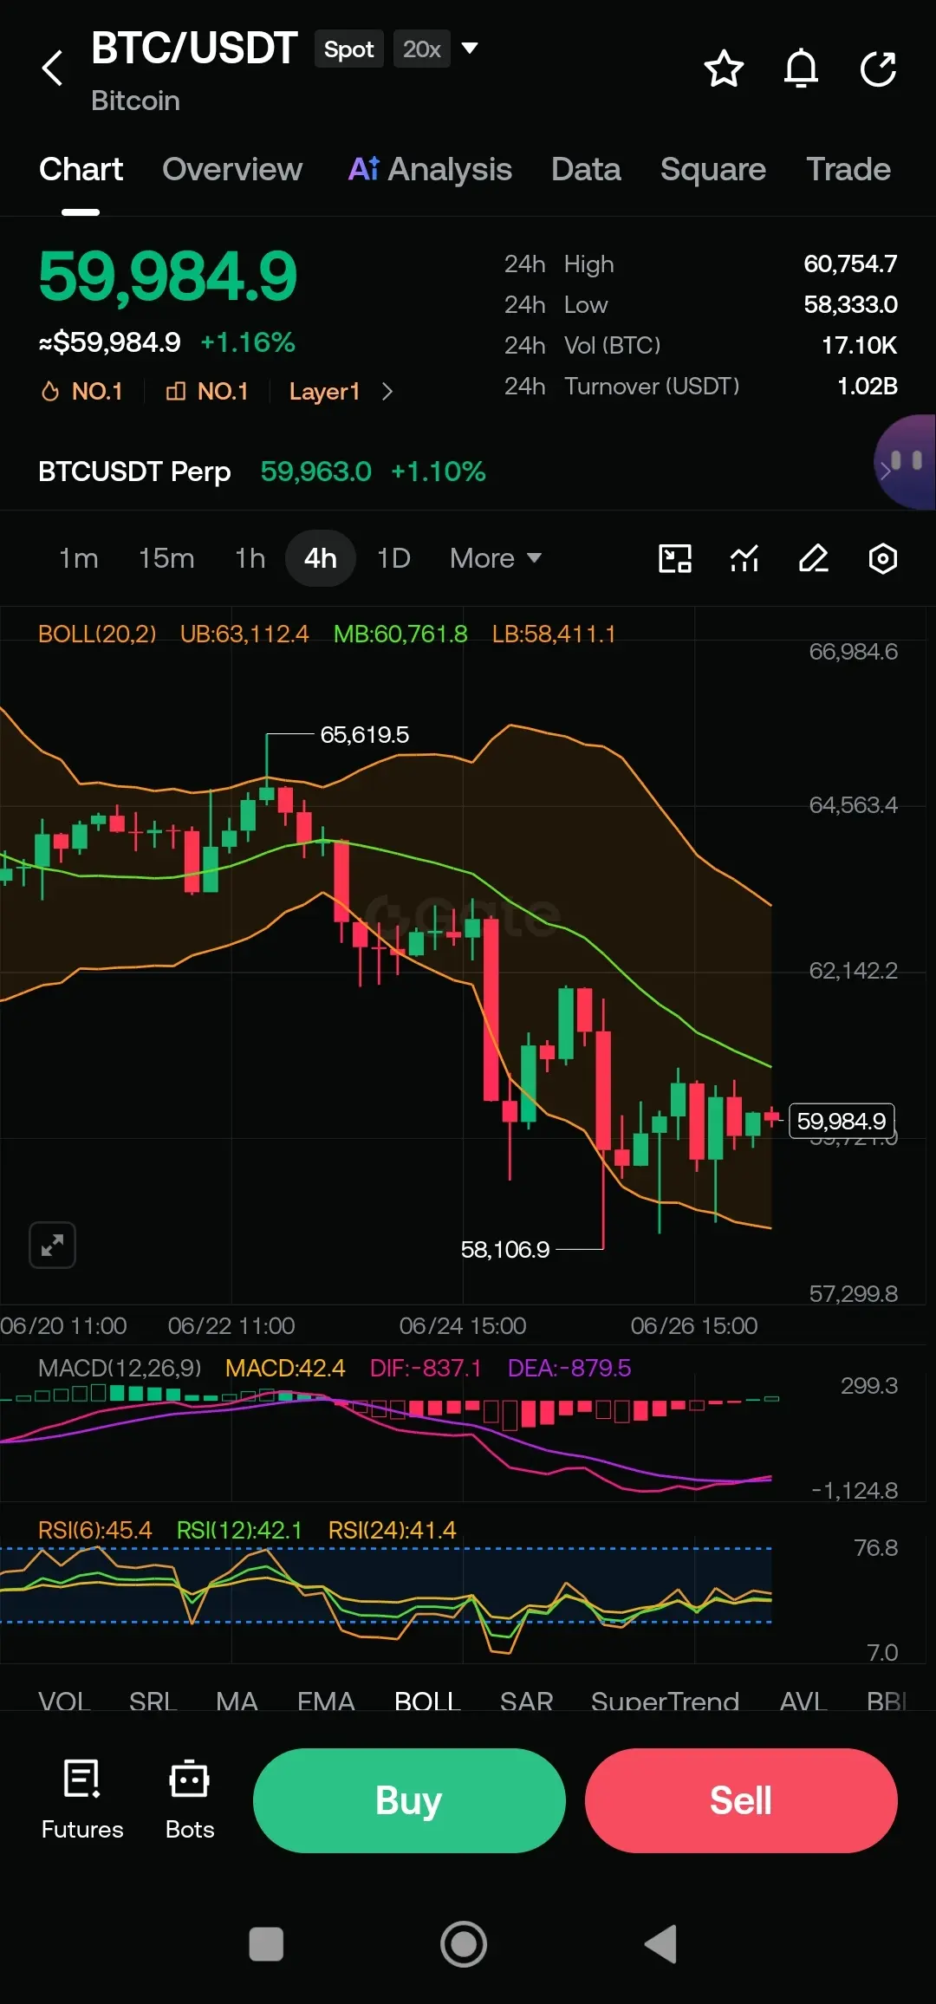Viewport: 936px width, 2004px height.
Task: Switch to the Chart tab
Action: (81, 170)
